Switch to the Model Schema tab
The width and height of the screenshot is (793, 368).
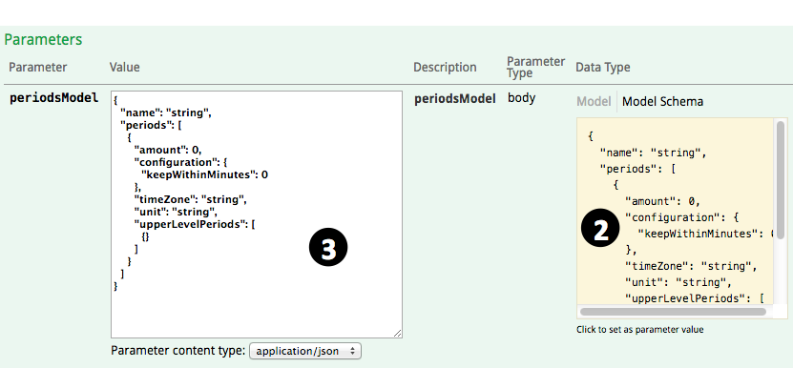pos(662,102)
